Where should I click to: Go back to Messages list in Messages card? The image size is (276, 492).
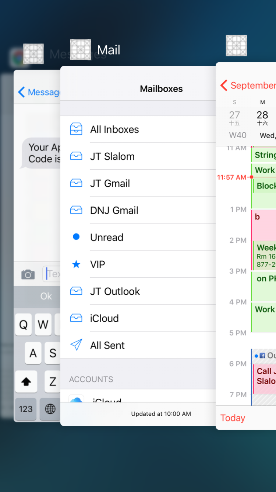pos(39,92)
